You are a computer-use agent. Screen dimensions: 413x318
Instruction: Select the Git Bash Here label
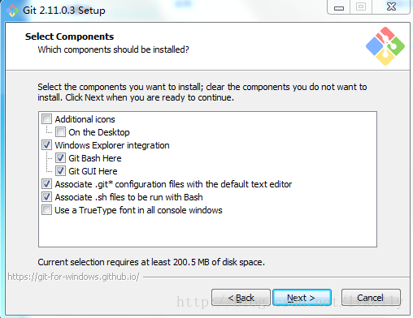click(x=95, y=158)
